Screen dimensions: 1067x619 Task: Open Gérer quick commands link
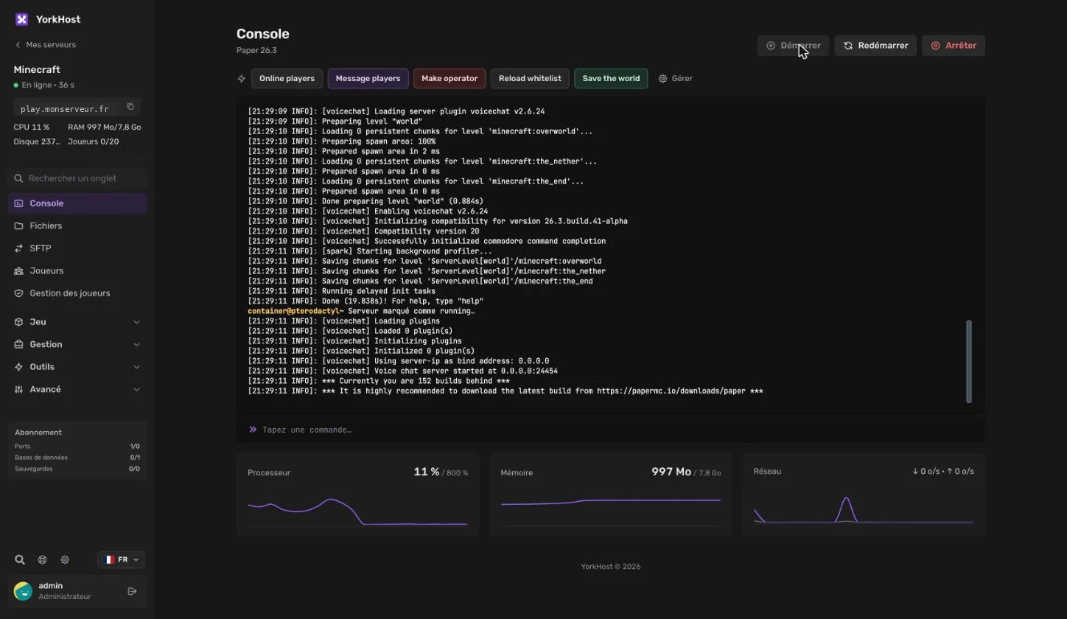[x=675, y=79]
